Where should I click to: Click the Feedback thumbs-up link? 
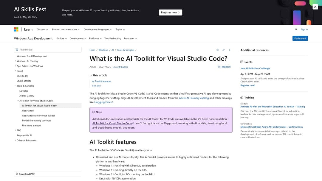(224, 67)
